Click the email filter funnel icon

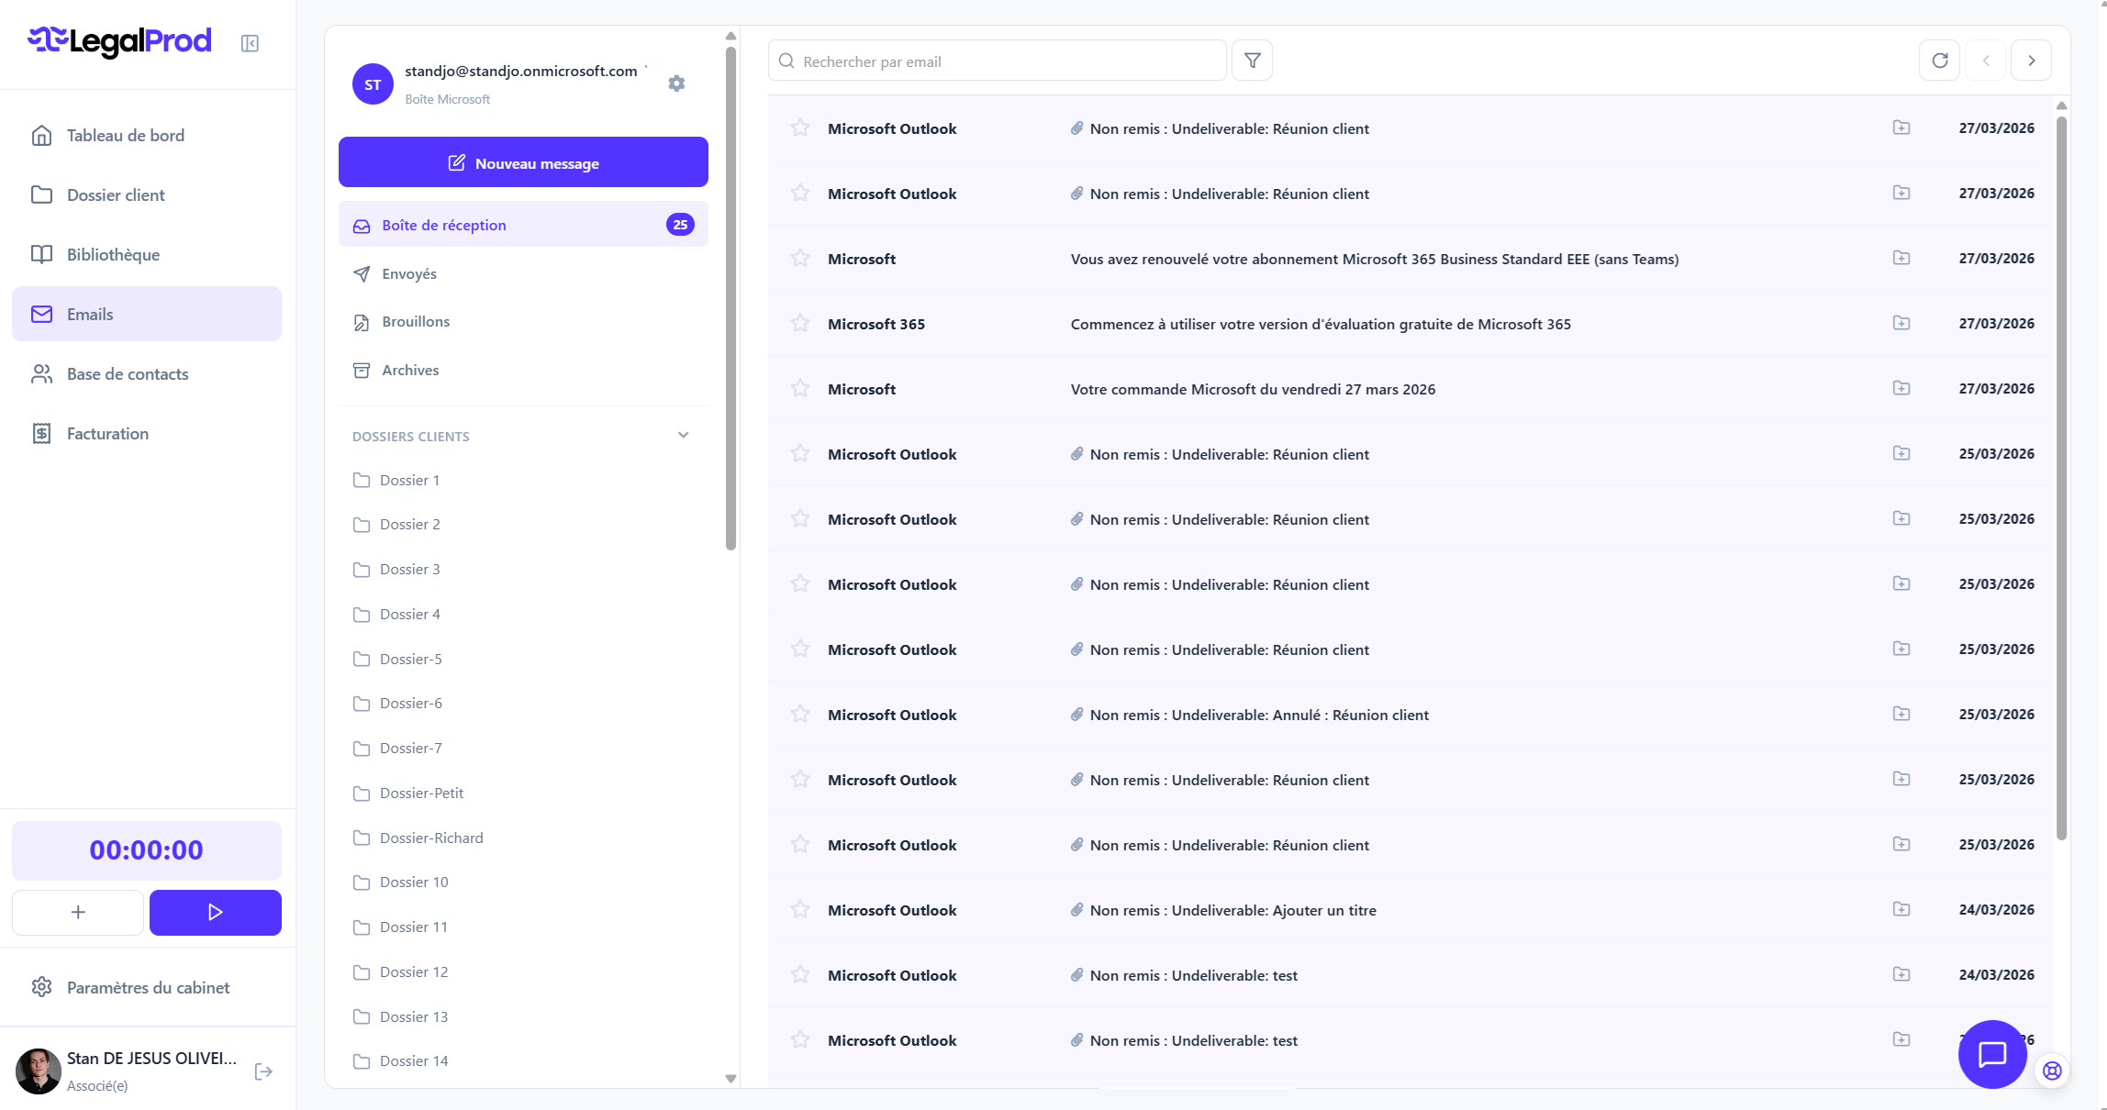click(x=1252, y=61)
